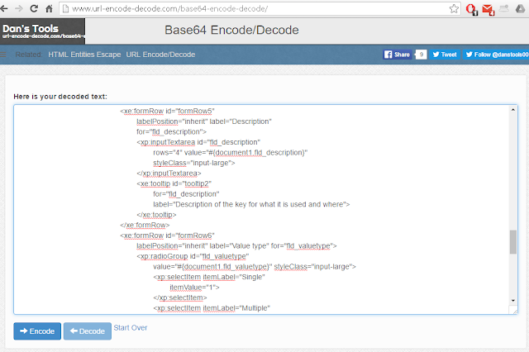Image resolution: width=529 pixels, height=352 pixels.
Task: Share page on Facebook
Action: [x=397, y=55]
